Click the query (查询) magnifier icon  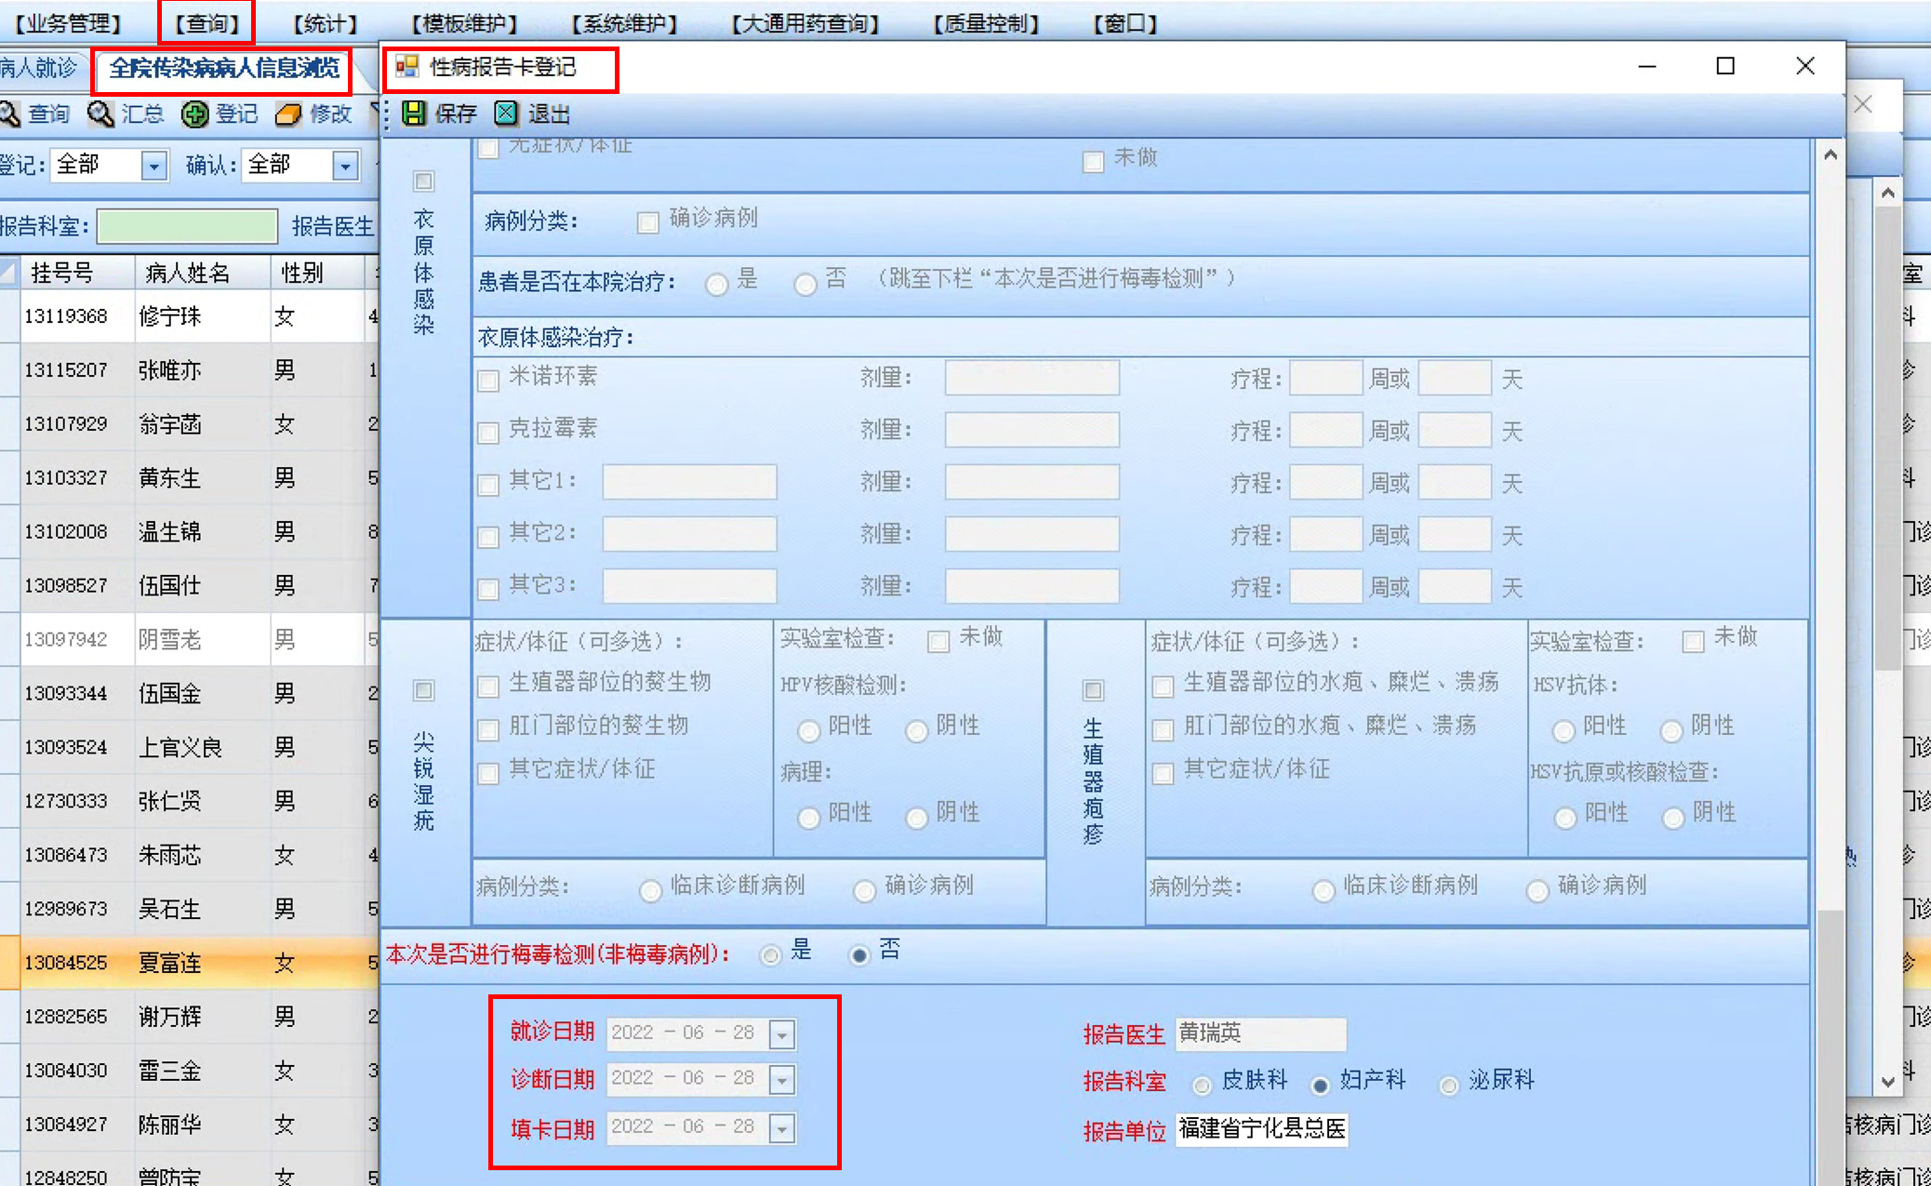click(10, 113)
